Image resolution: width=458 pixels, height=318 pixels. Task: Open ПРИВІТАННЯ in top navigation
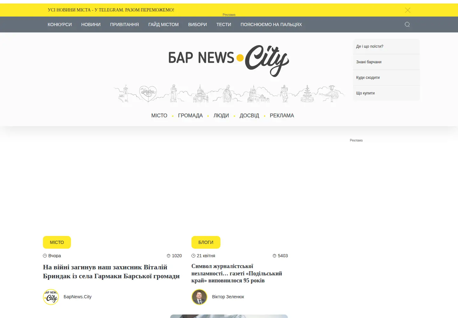124,24
